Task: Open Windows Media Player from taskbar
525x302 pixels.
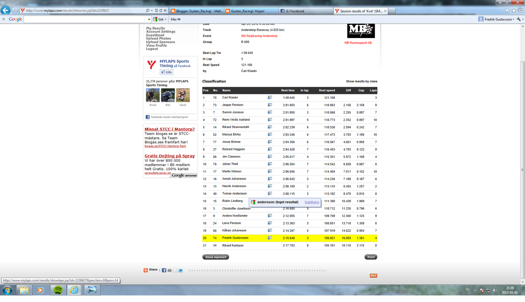Action: click(40, 290)
